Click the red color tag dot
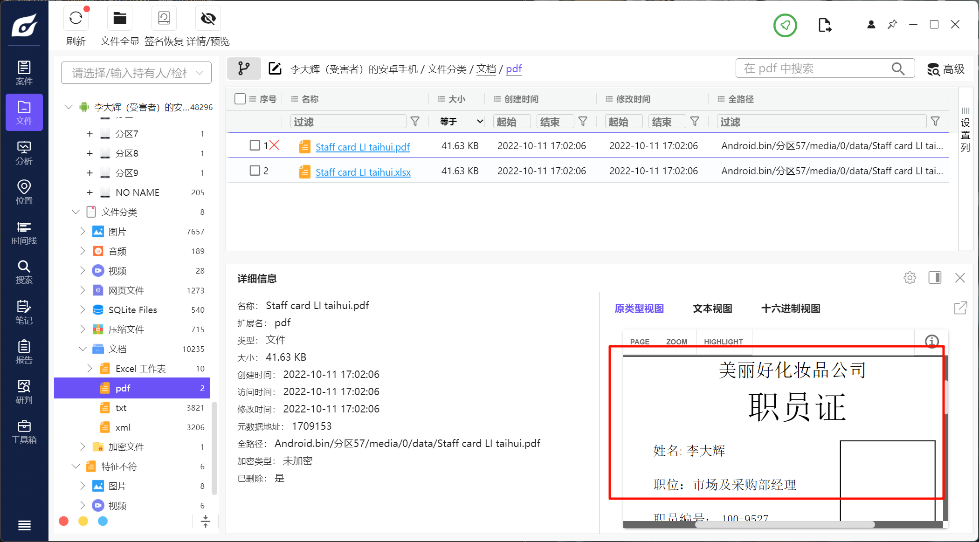The height and width of the screenshot is (542, 979). click(x=64, y=521)
